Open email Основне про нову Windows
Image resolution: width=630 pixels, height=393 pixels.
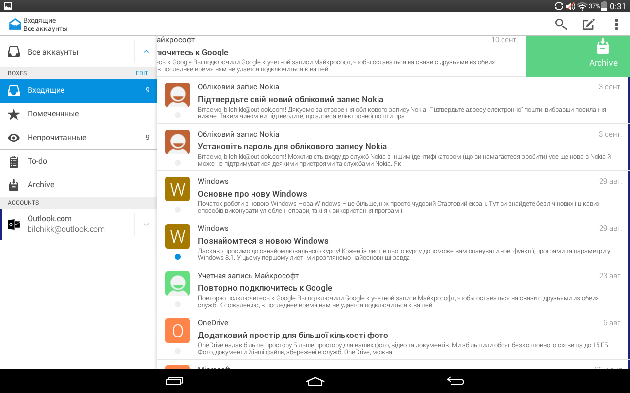[393, 195]
